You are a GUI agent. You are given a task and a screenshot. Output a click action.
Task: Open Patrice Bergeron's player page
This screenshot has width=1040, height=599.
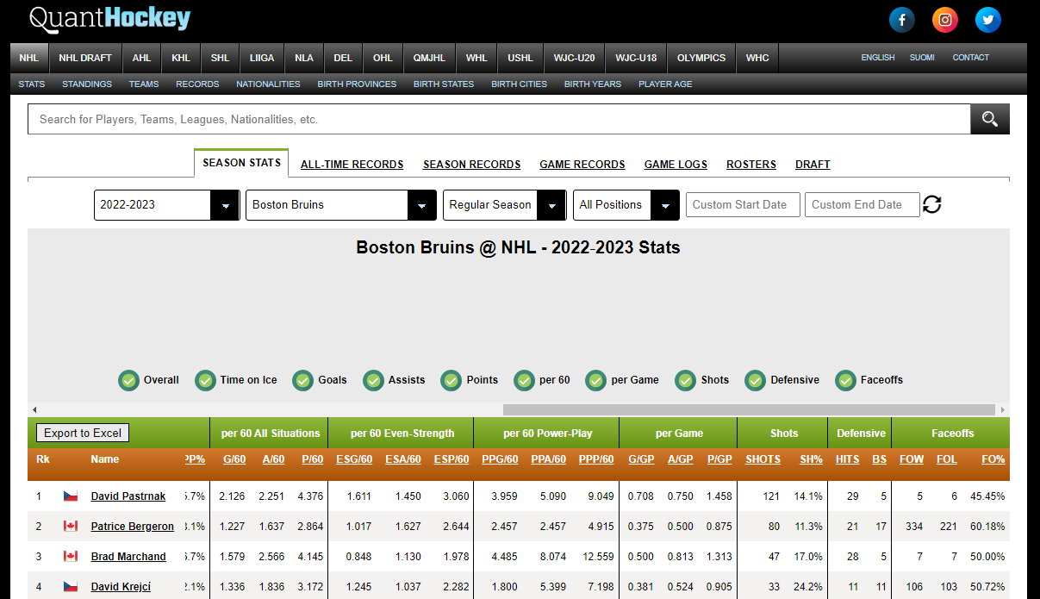[133, 527]
